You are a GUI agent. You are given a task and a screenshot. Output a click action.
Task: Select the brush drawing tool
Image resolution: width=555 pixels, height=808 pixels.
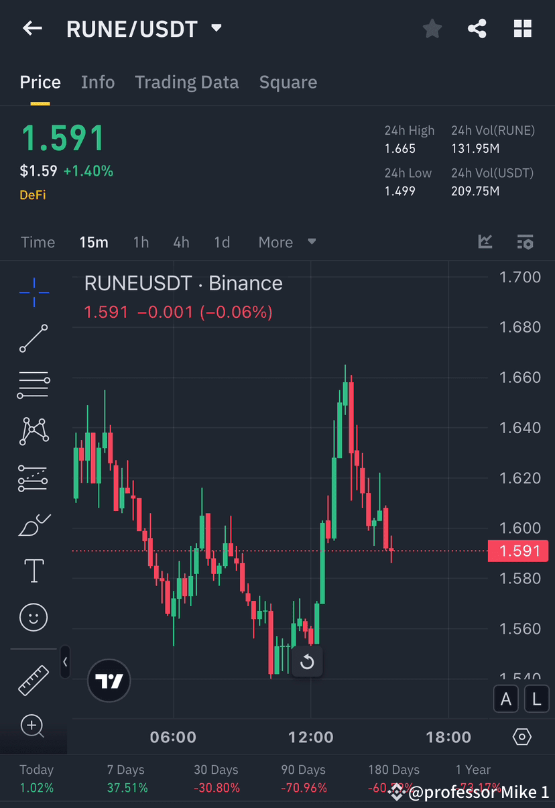34,525
